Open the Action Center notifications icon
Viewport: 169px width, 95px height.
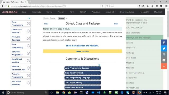(x=165, y=93)
